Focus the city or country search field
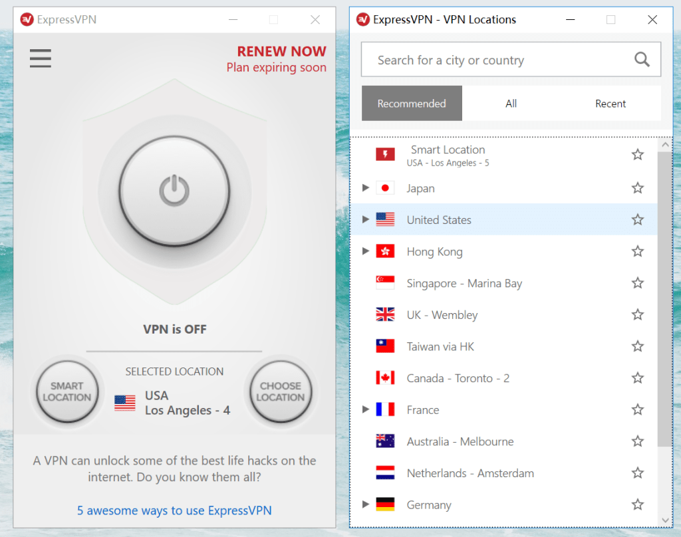Viewport: 681px width, 537px height. [x=511, y=59]
